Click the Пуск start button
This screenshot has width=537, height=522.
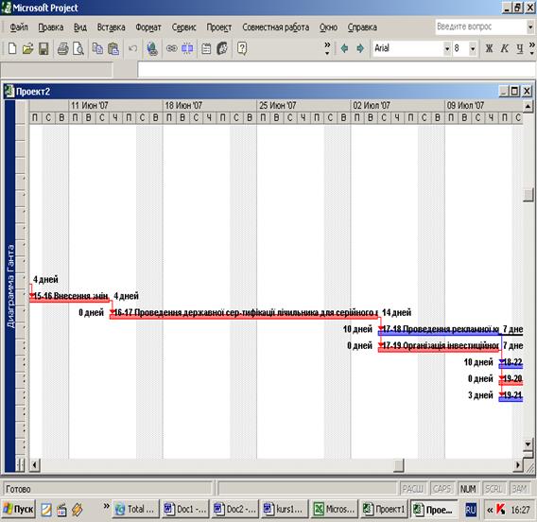tap(19, 510)
